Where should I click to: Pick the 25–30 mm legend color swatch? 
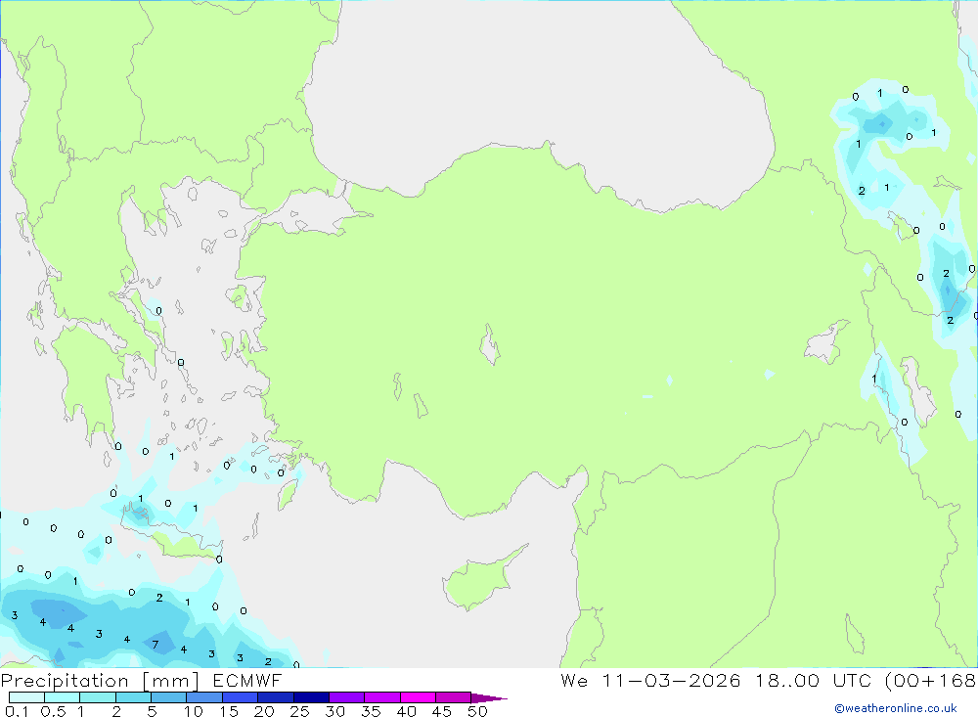tap(311, 697)
